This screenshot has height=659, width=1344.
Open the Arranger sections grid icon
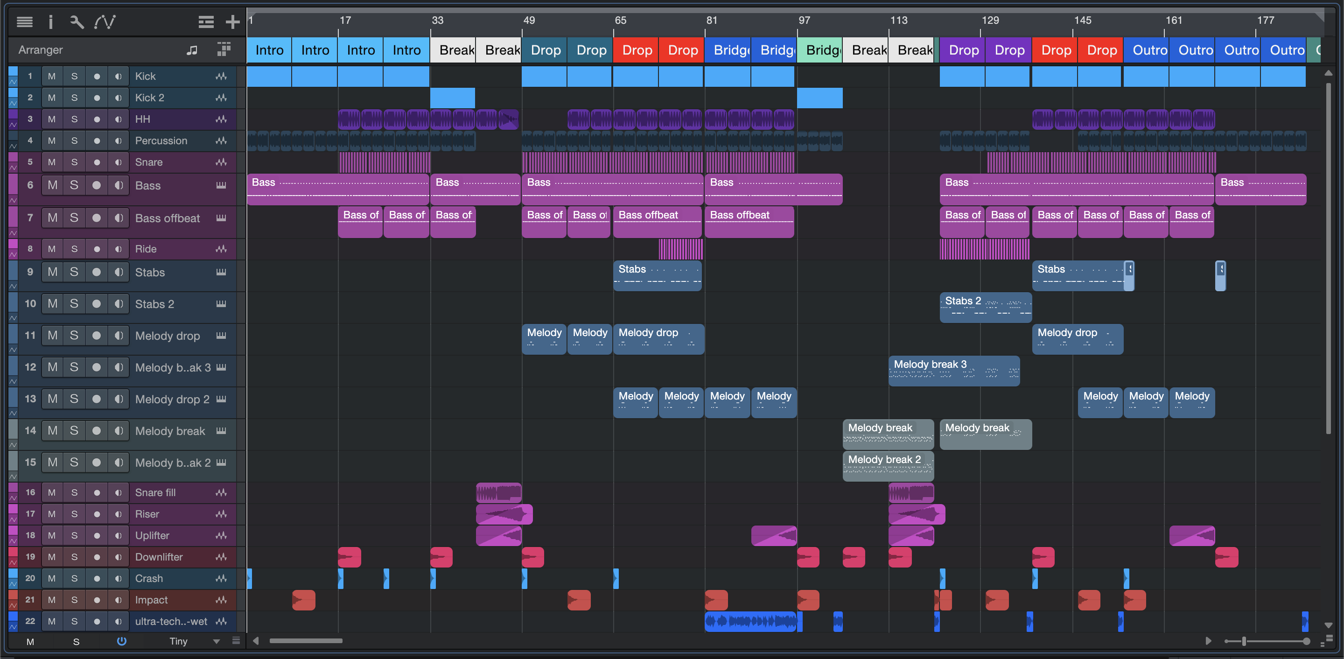tap(224, 49)
